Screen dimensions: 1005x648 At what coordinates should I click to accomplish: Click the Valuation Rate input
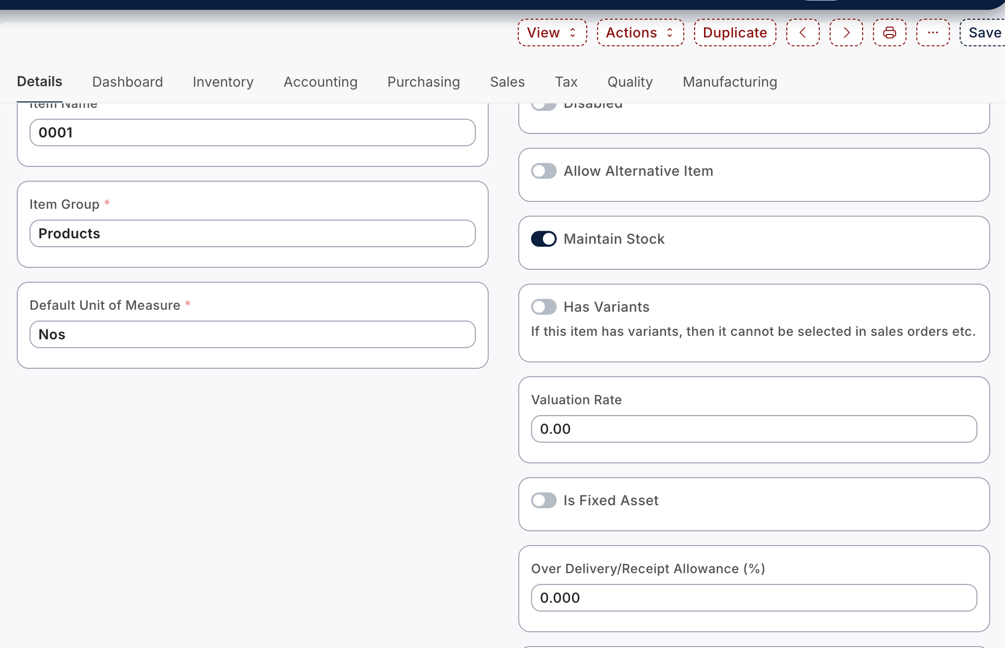(x=754, y=429)
